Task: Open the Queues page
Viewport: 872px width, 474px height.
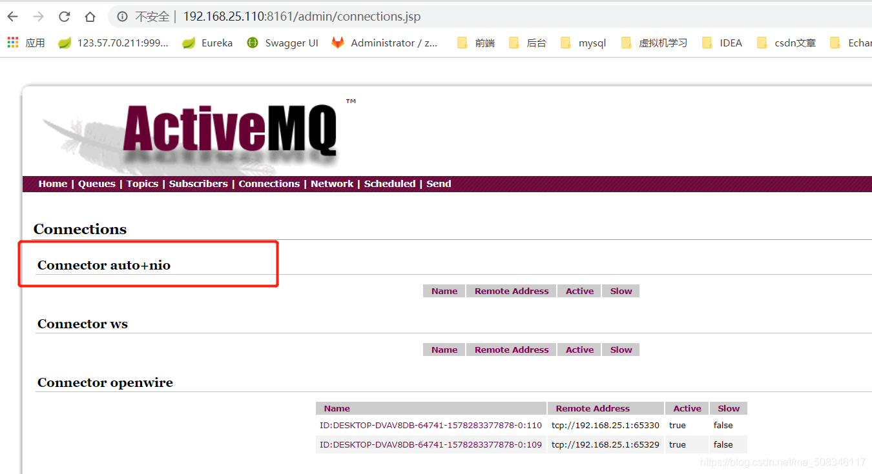Action: click(x=97, y=184)
